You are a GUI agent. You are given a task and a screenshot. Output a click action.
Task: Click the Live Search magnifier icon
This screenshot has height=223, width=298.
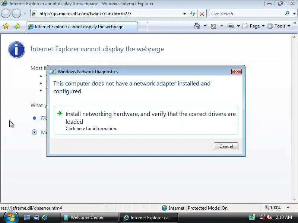[x=287, y=13]
